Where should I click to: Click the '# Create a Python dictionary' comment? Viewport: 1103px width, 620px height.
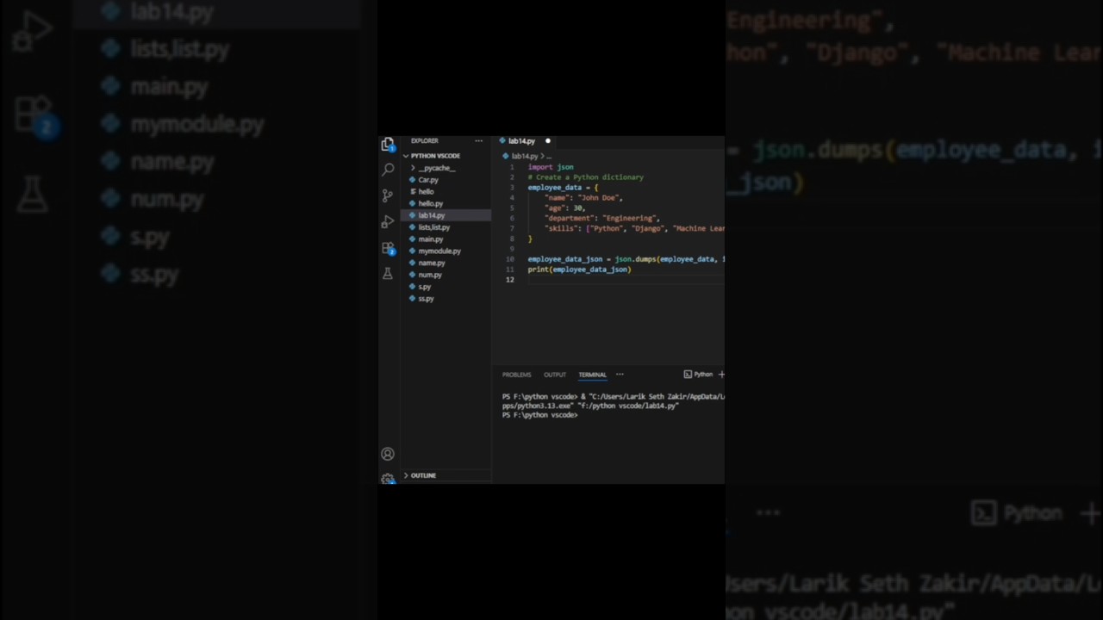pos(586,177)
